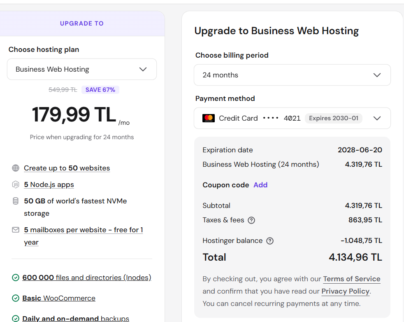Click the total amount 4.134,96 TL
This screenshot has width=404, height=322.
tap(355, 257)
